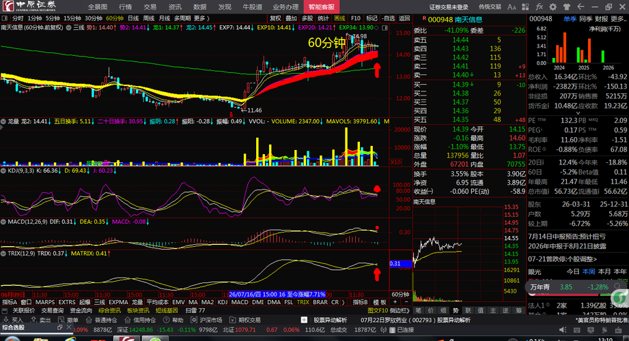
Task: Select the MACD indicator tab
Action: pos(240,302)
